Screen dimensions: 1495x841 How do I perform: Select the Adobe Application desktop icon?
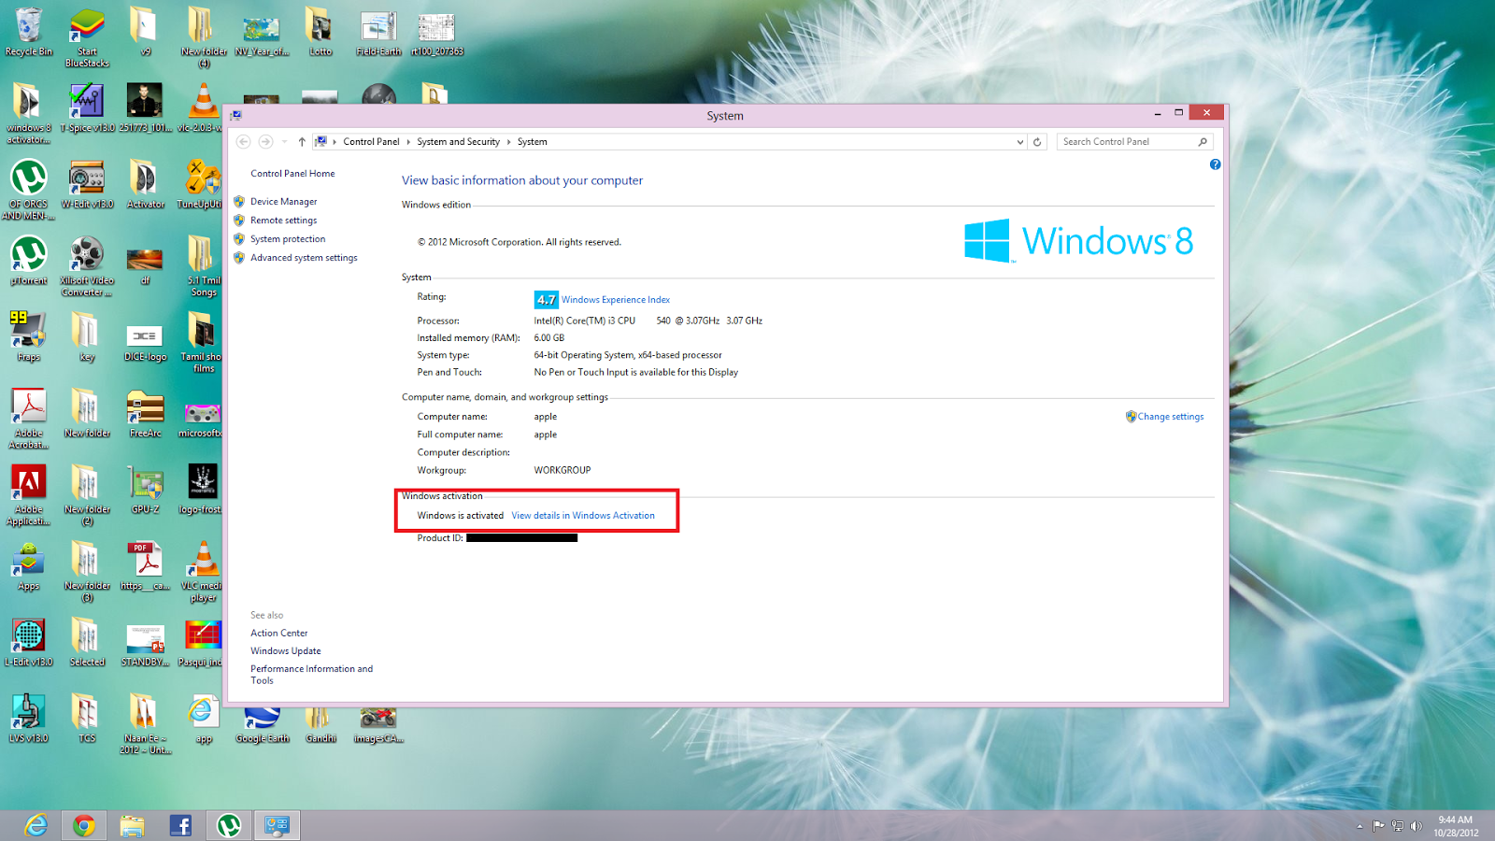[29, 495]
